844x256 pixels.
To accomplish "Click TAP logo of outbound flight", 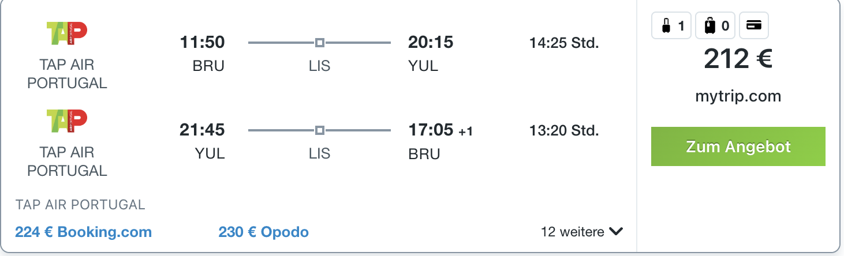I will tap(67, 34).
